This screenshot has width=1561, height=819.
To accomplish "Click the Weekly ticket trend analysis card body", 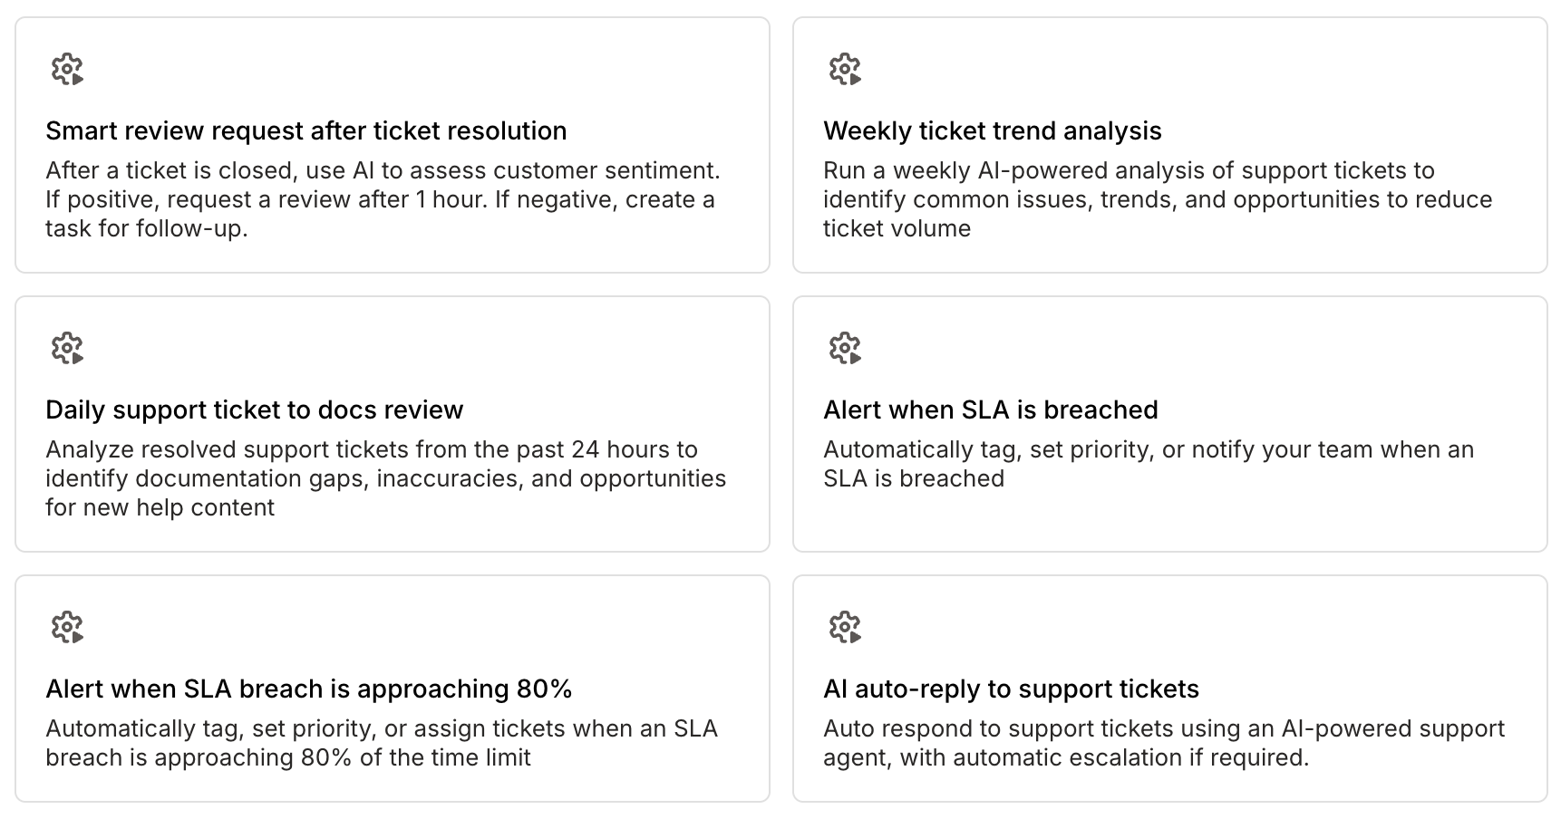I will [1158, 199].
